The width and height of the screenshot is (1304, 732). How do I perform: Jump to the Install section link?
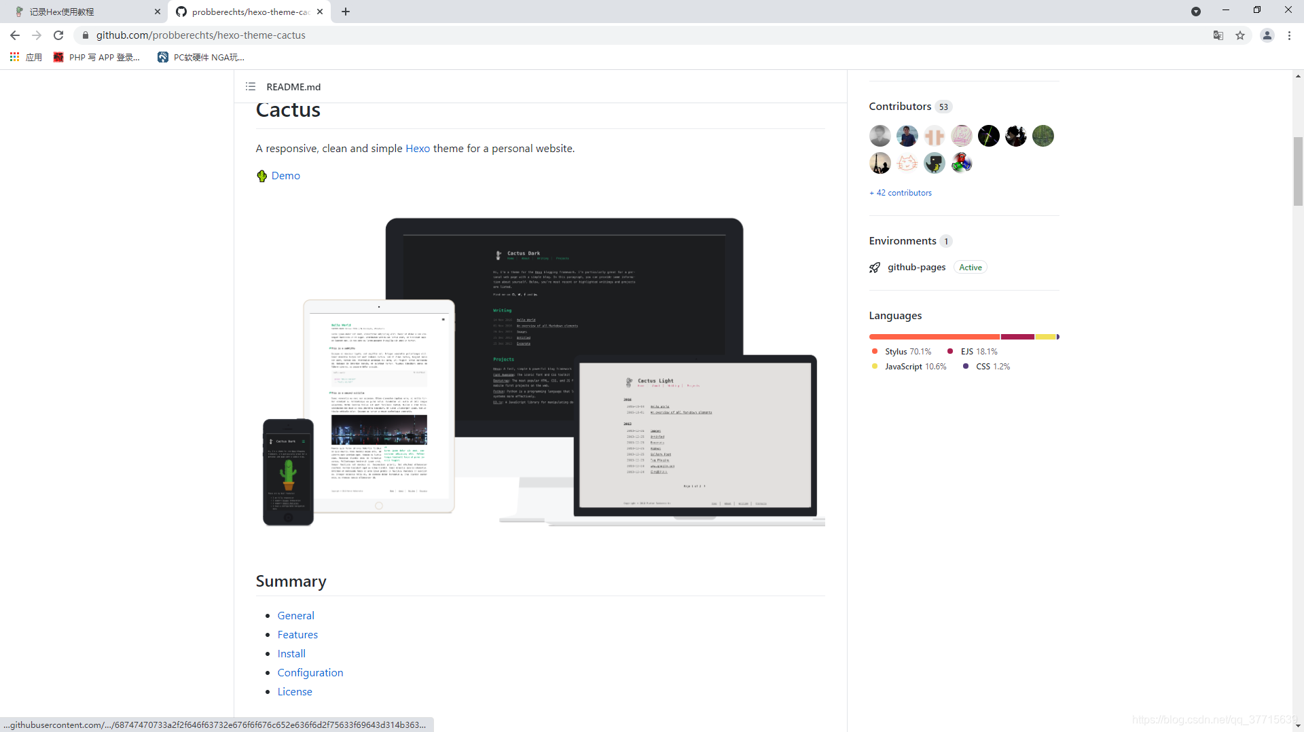(x=291, y=654)
